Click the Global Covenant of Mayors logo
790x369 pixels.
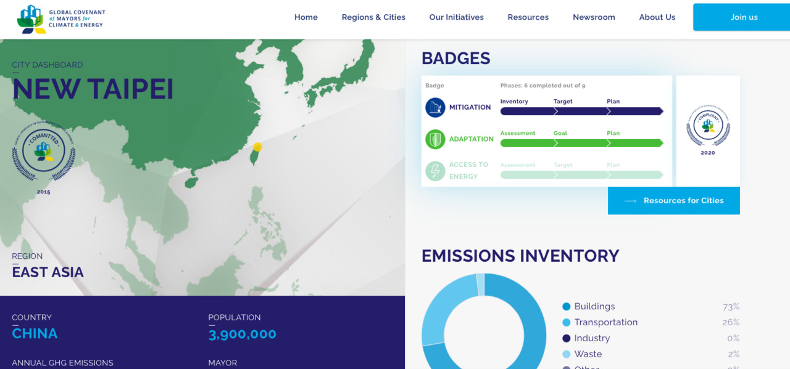[x=60, y=18]
